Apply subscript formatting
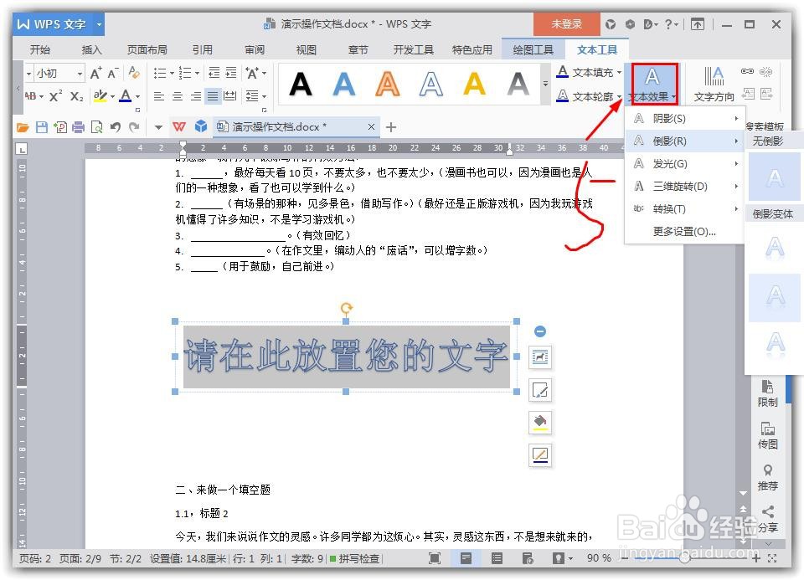This screenshot has height=580, width=804. [77, 95]
